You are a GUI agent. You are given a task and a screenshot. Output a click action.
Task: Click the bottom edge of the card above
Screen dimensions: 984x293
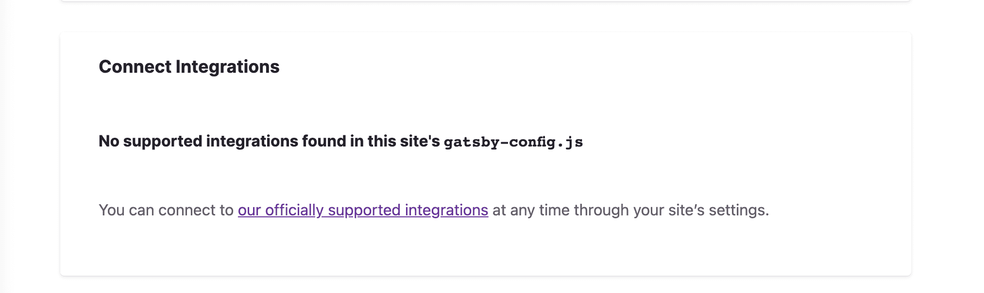[486, 0]
